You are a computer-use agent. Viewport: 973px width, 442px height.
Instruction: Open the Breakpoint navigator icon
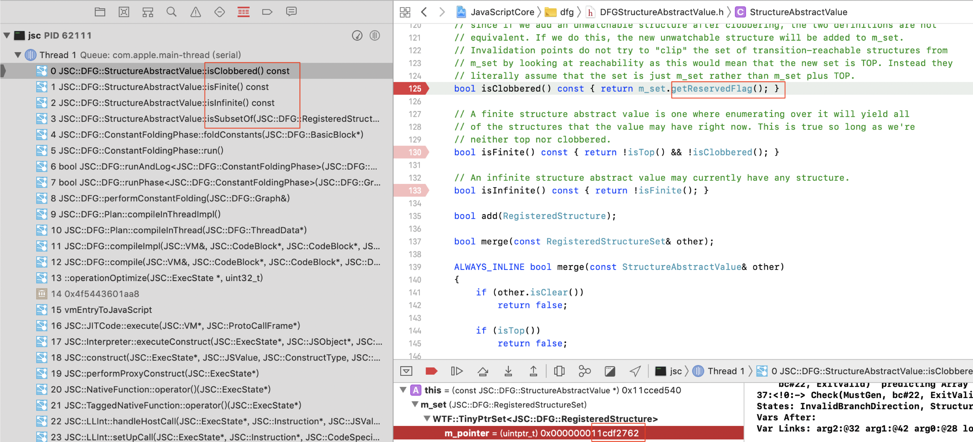click(x=267, y=12)
